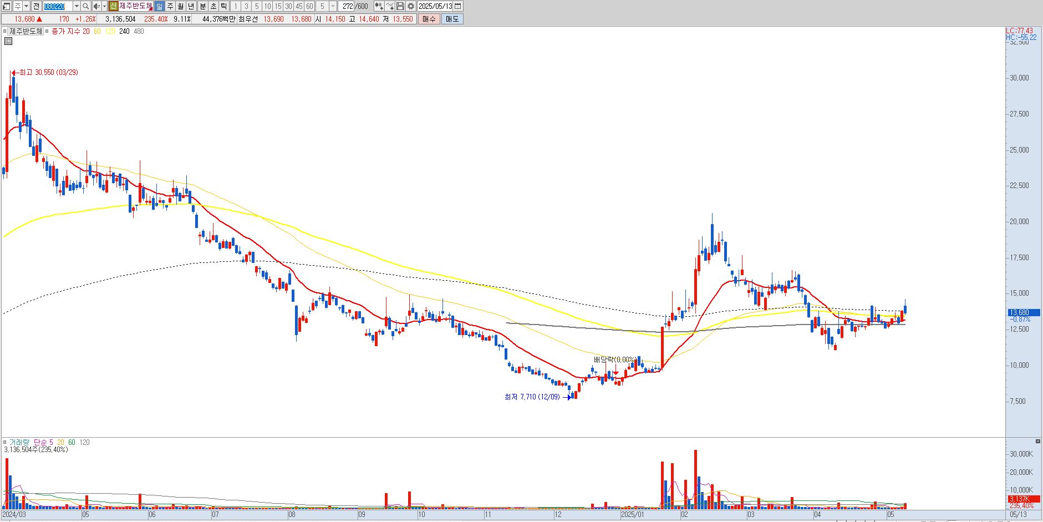Screen dimensions: 1043x522
Task: Click the date field 2025/05/13
Action: [x=435, y=6]
